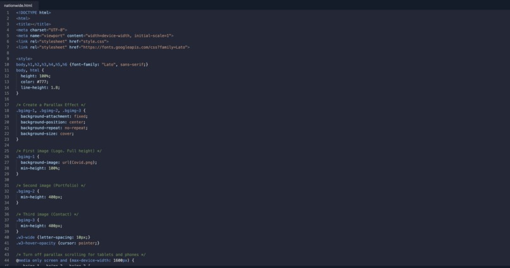Click the '.bgimg-3 {' selector

pos(28,220)
